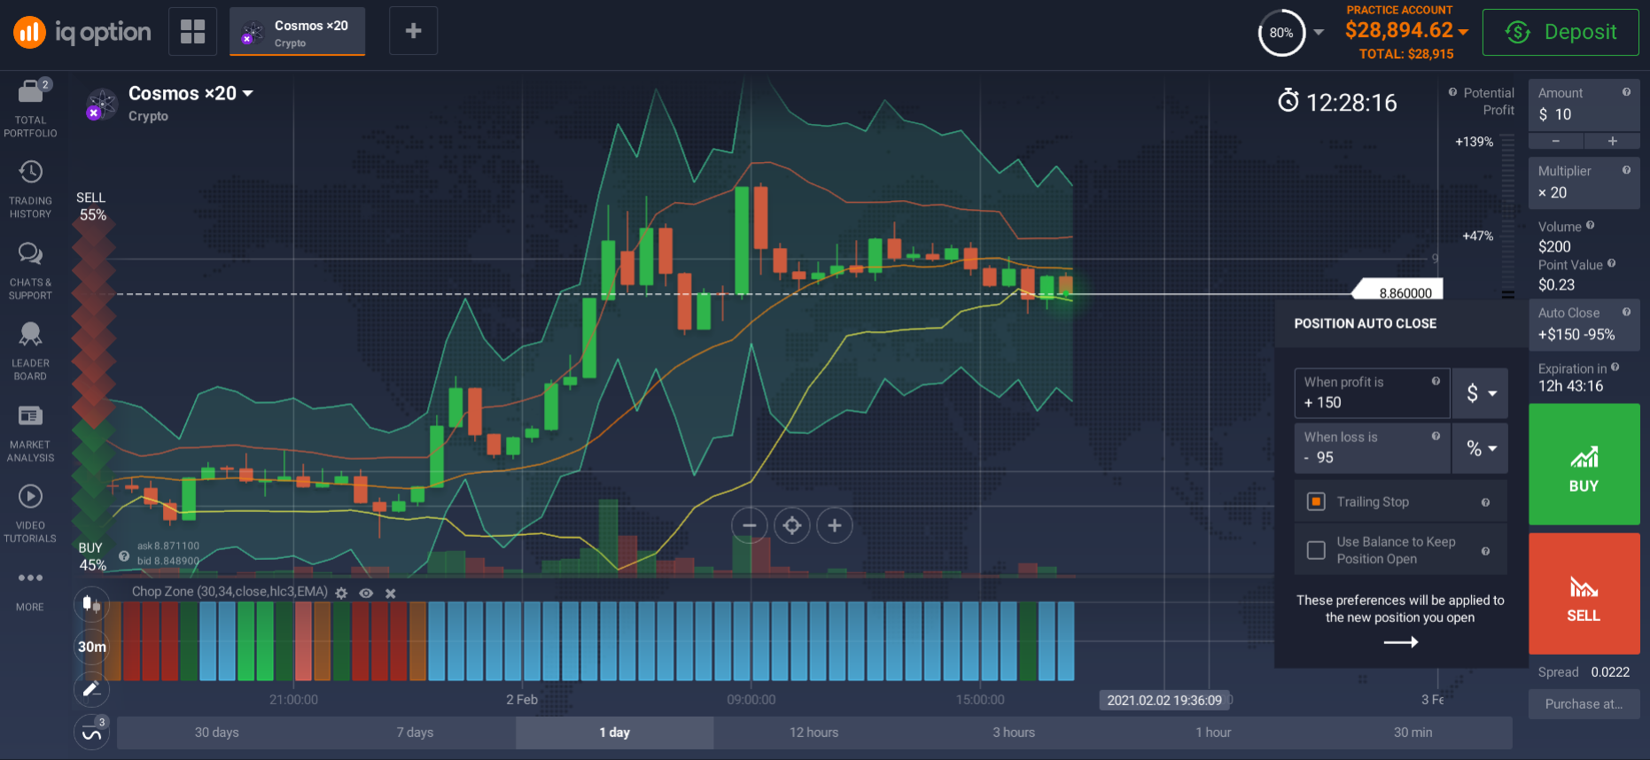1650x760 pixels.
Task: Open Video Tutorials
Action: point(30,513)
